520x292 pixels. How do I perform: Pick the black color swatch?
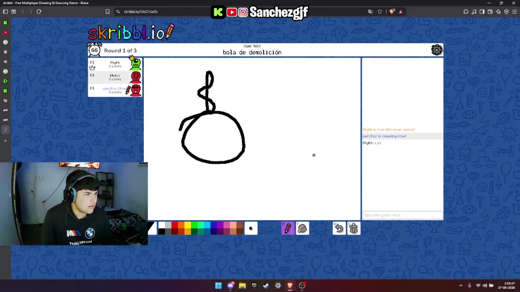162,232
